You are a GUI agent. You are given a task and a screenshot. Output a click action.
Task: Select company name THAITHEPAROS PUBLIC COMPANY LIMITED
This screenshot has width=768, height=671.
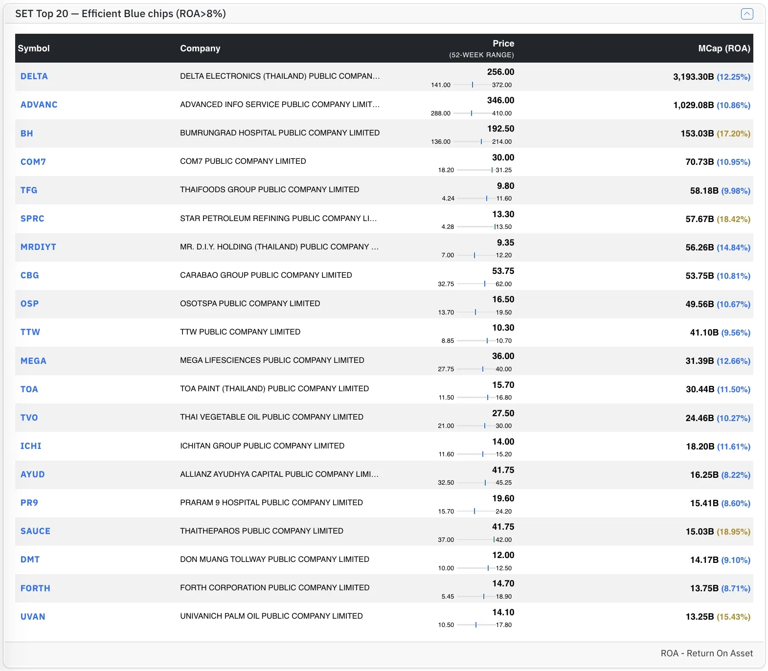pos(262,531)
